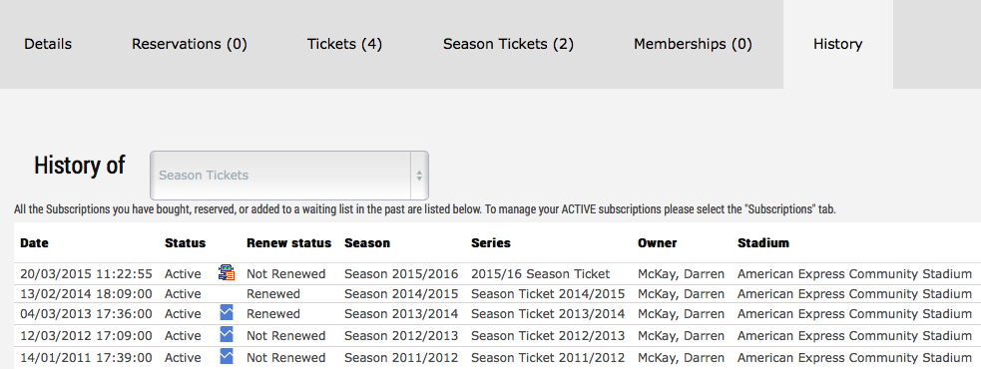Click the blue envelope icon in 2012/2013 row
The width and height of the screenshot is (981, 369).
coord(227,335)
